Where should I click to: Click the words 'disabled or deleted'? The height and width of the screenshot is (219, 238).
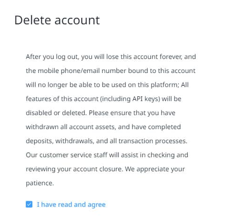(56, 113)
